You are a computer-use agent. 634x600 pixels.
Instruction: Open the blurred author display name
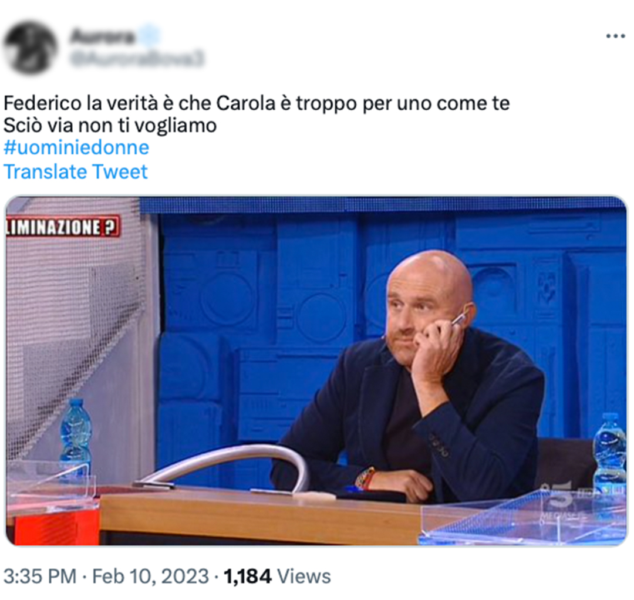[x=102, y=36]
